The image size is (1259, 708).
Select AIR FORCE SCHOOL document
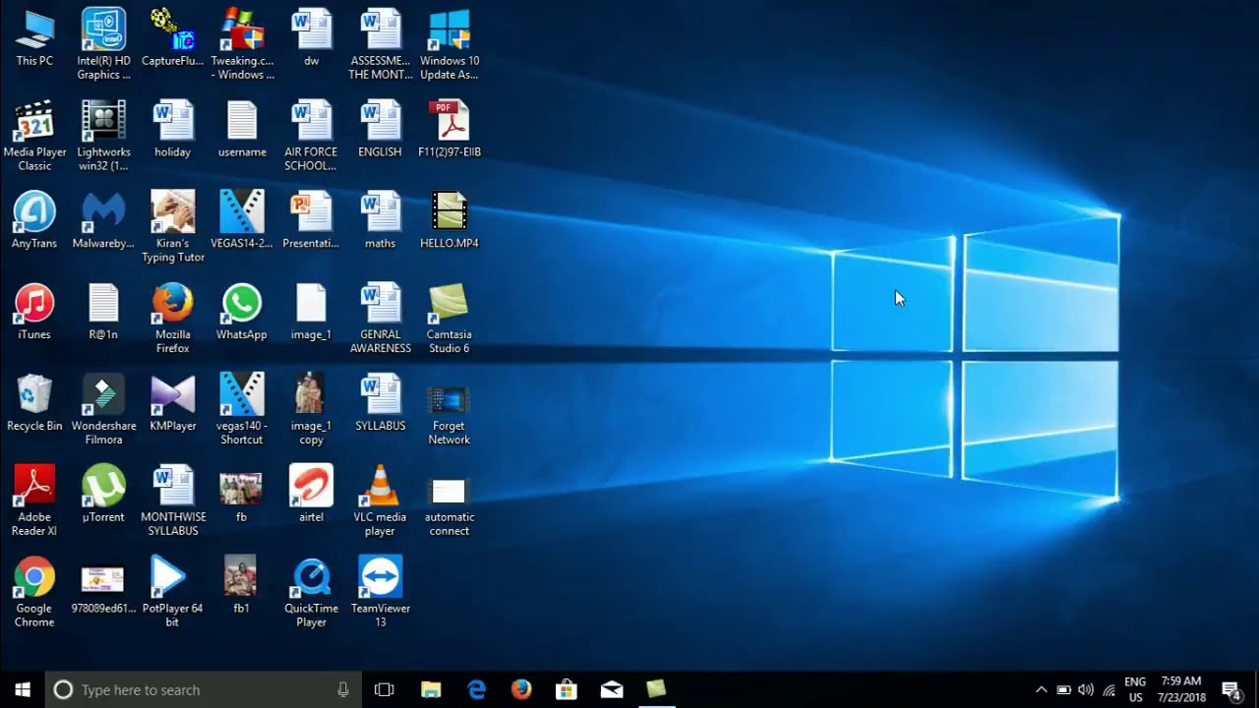(x=311, y=136)
